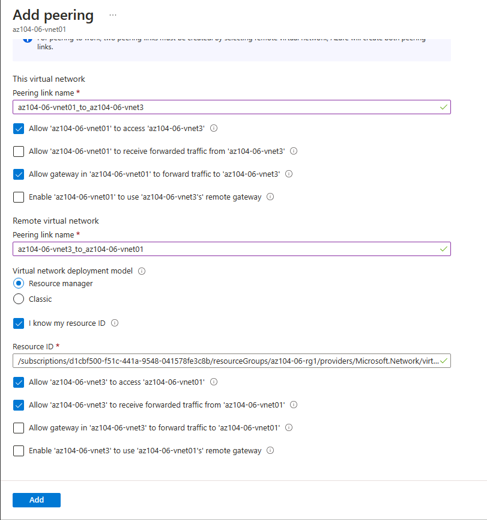Image resolution: width=487 pixels, height=520 pixels.
Task: Uncheck 'Allow gateway in az104-06-vnet01 to forward traffic'
Action: 19,174
